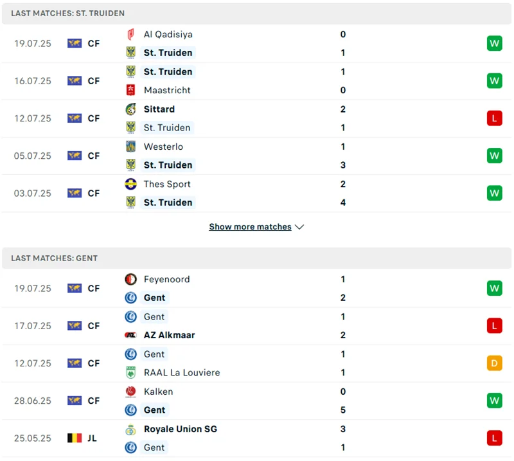Click the Maastricht club crest
The image size is (514, 461).
click(x=130, y=91)
